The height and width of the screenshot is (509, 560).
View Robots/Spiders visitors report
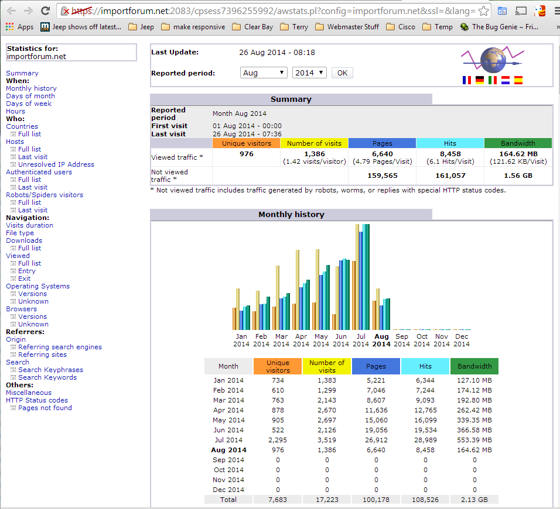[x=45, y=195]
